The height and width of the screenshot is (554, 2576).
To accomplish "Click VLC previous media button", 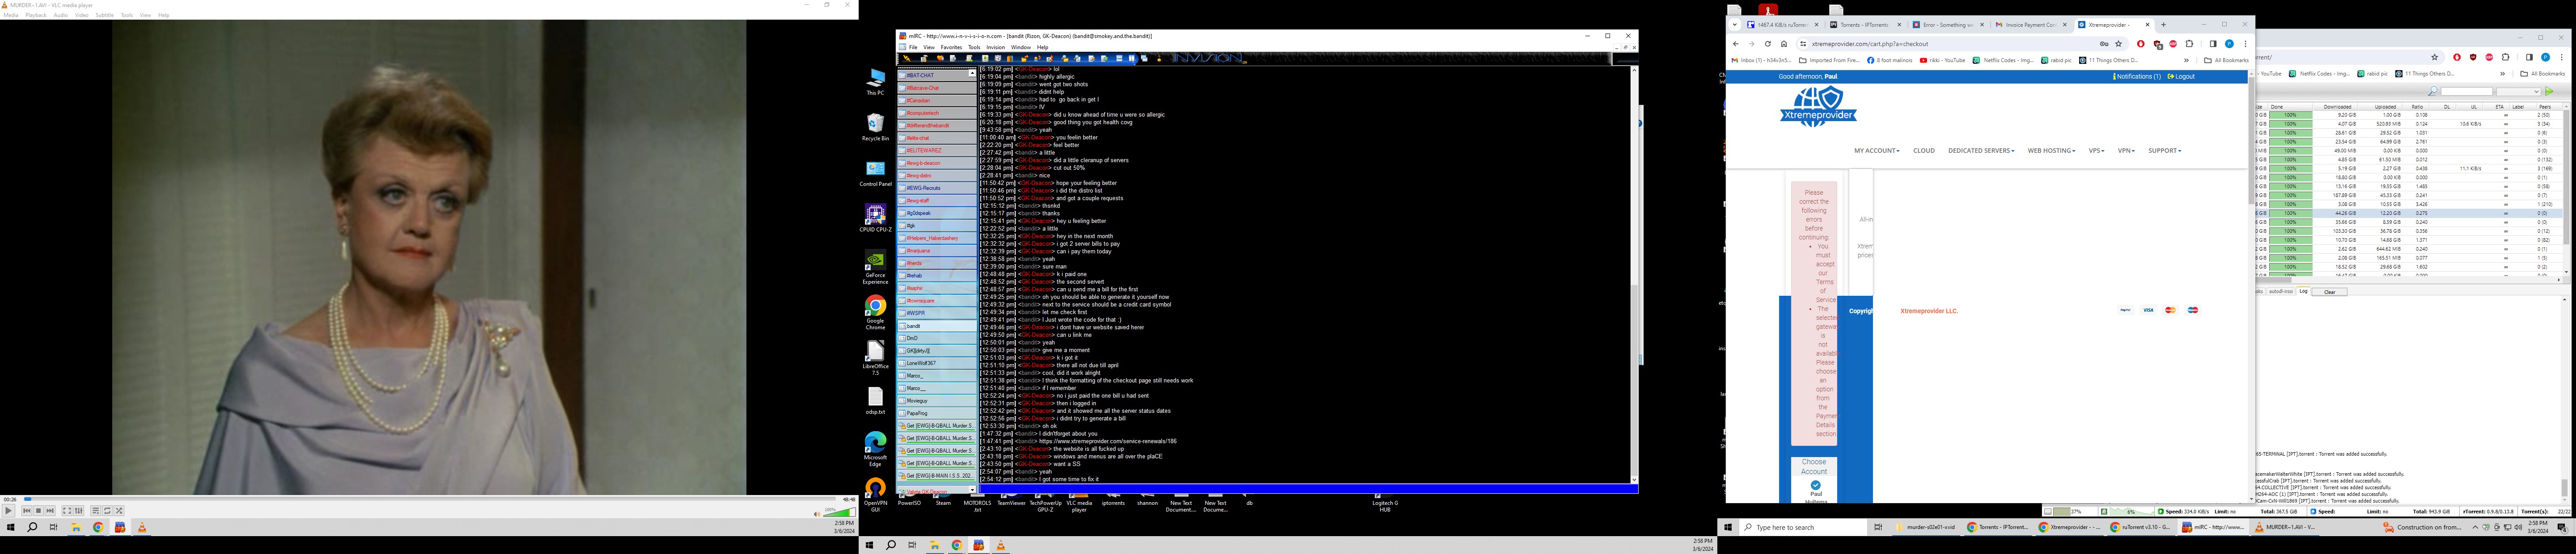I will (x=27, y=510).
